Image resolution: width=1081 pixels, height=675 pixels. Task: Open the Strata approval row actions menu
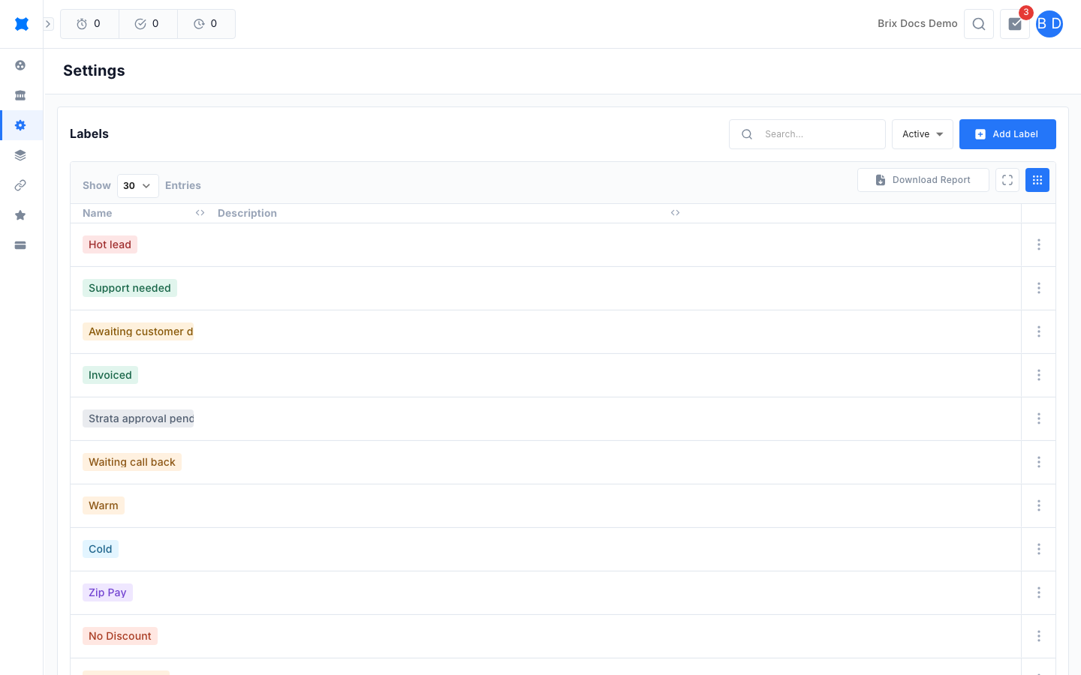(x=1039, y=418)
